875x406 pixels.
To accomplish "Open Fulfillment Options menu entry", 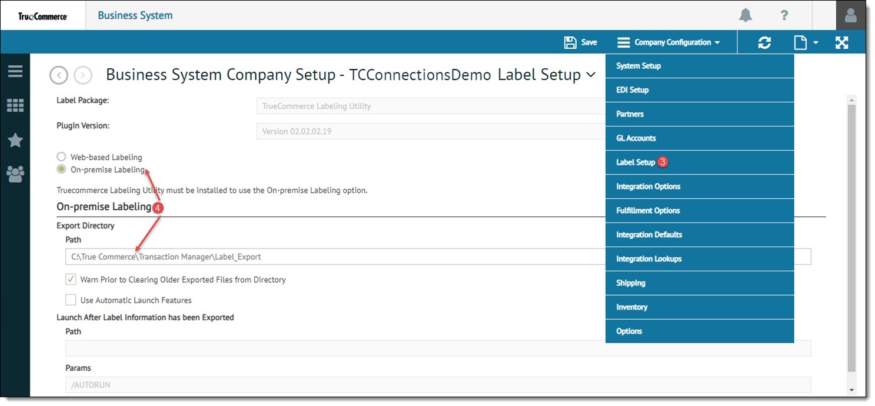I will [700, 210].
